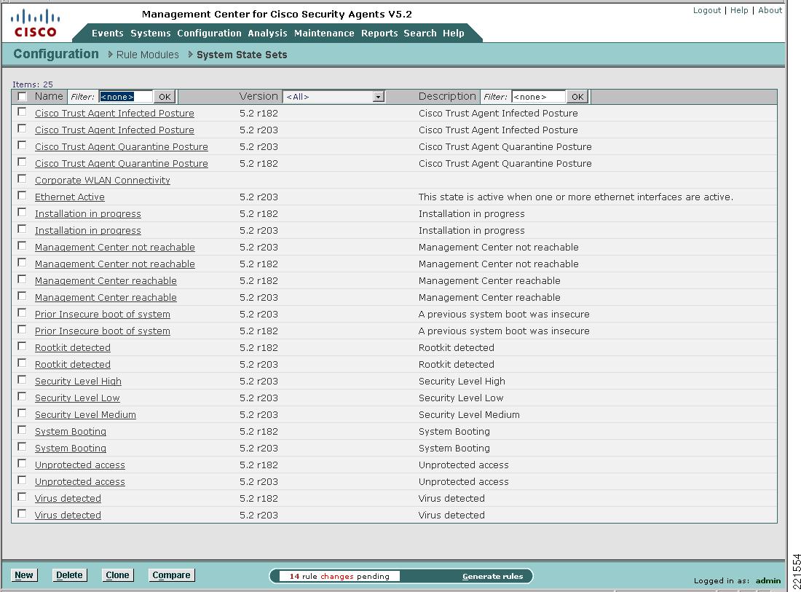Open the Configuration menu in the navigation bar

(x=209, y=33)
